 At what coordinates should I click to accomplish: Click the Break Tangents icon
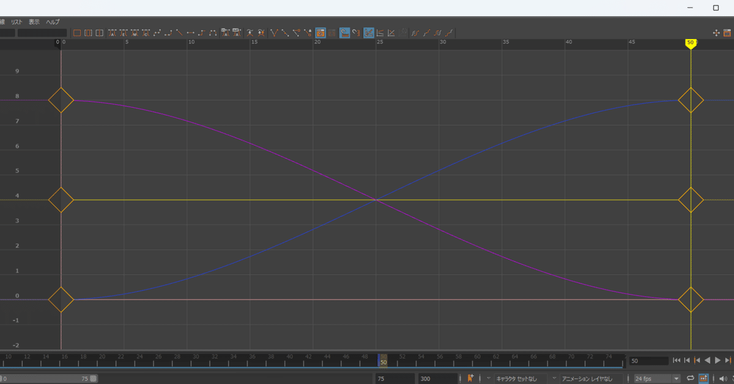[x=274, y=32]
